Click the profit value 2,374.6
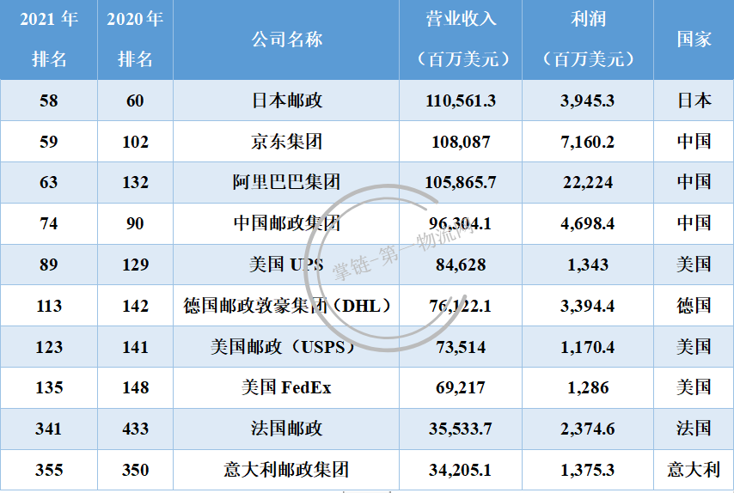The width and height of the screenshot is (734, 493). (588, 429)
